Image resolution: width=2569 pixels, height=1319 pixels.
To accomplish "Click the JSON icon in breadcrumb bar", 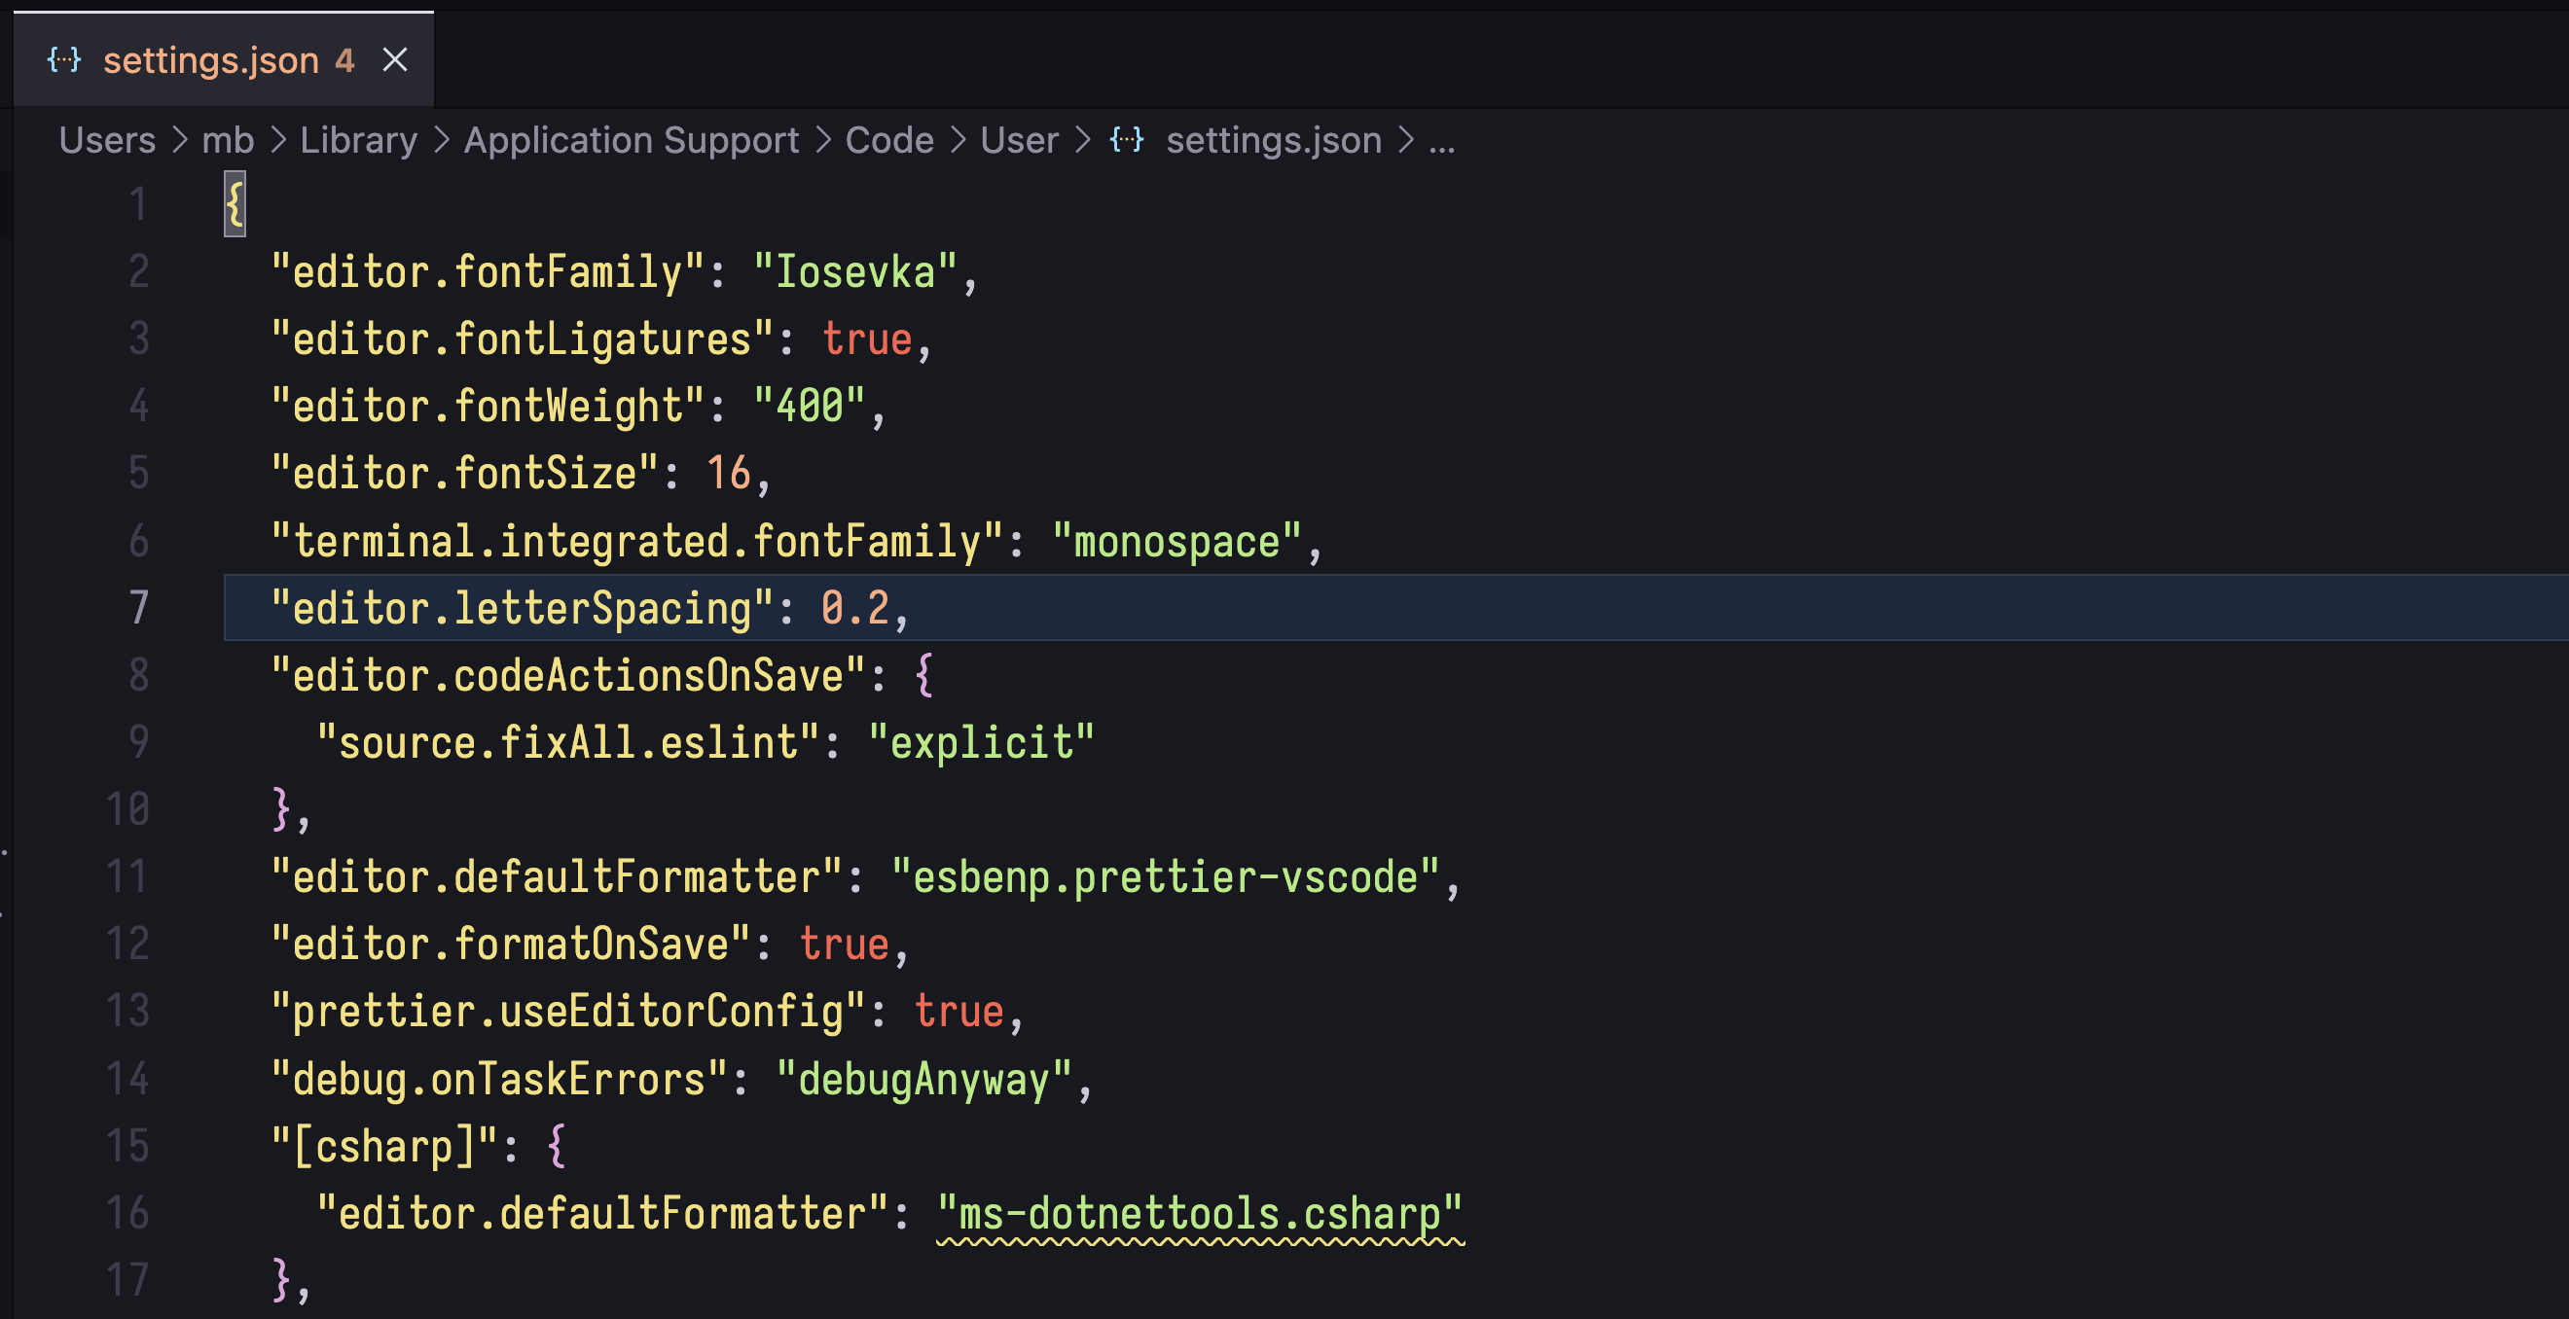I will [1127, 139].
